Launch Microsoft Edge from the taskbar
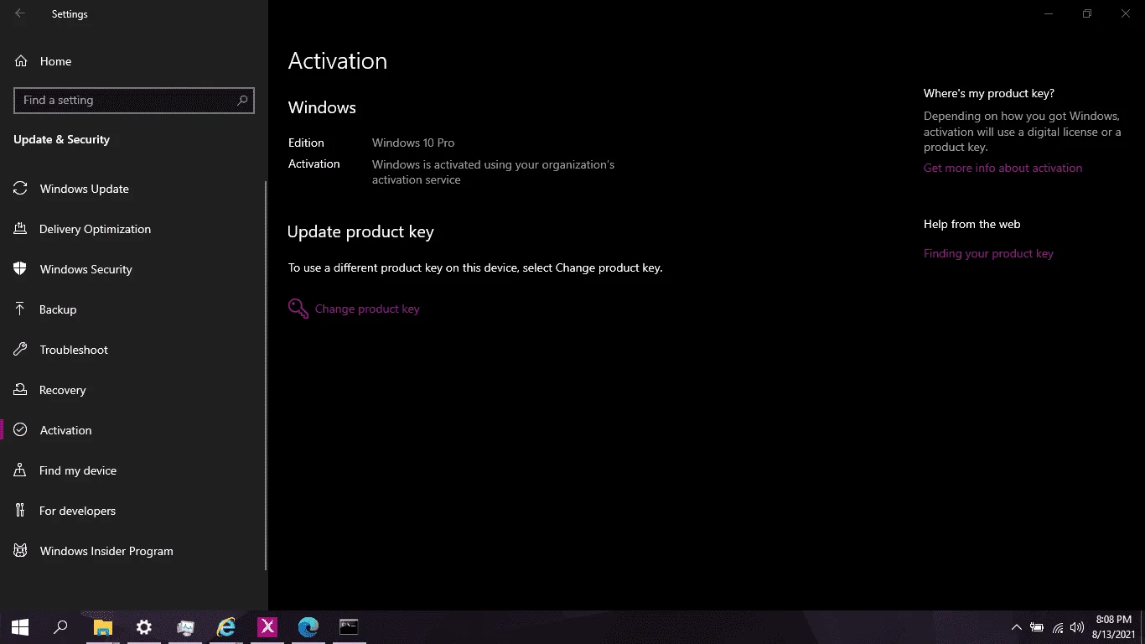Image resolution: width=1145 pixels, height=644 pixels. (308, 627)
